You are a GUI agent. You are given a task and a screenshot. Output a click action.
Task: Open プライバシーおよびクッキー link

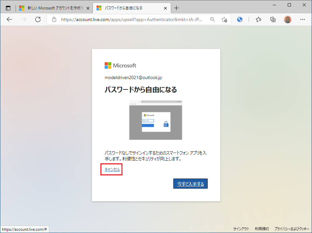click(x=292, y=229)
